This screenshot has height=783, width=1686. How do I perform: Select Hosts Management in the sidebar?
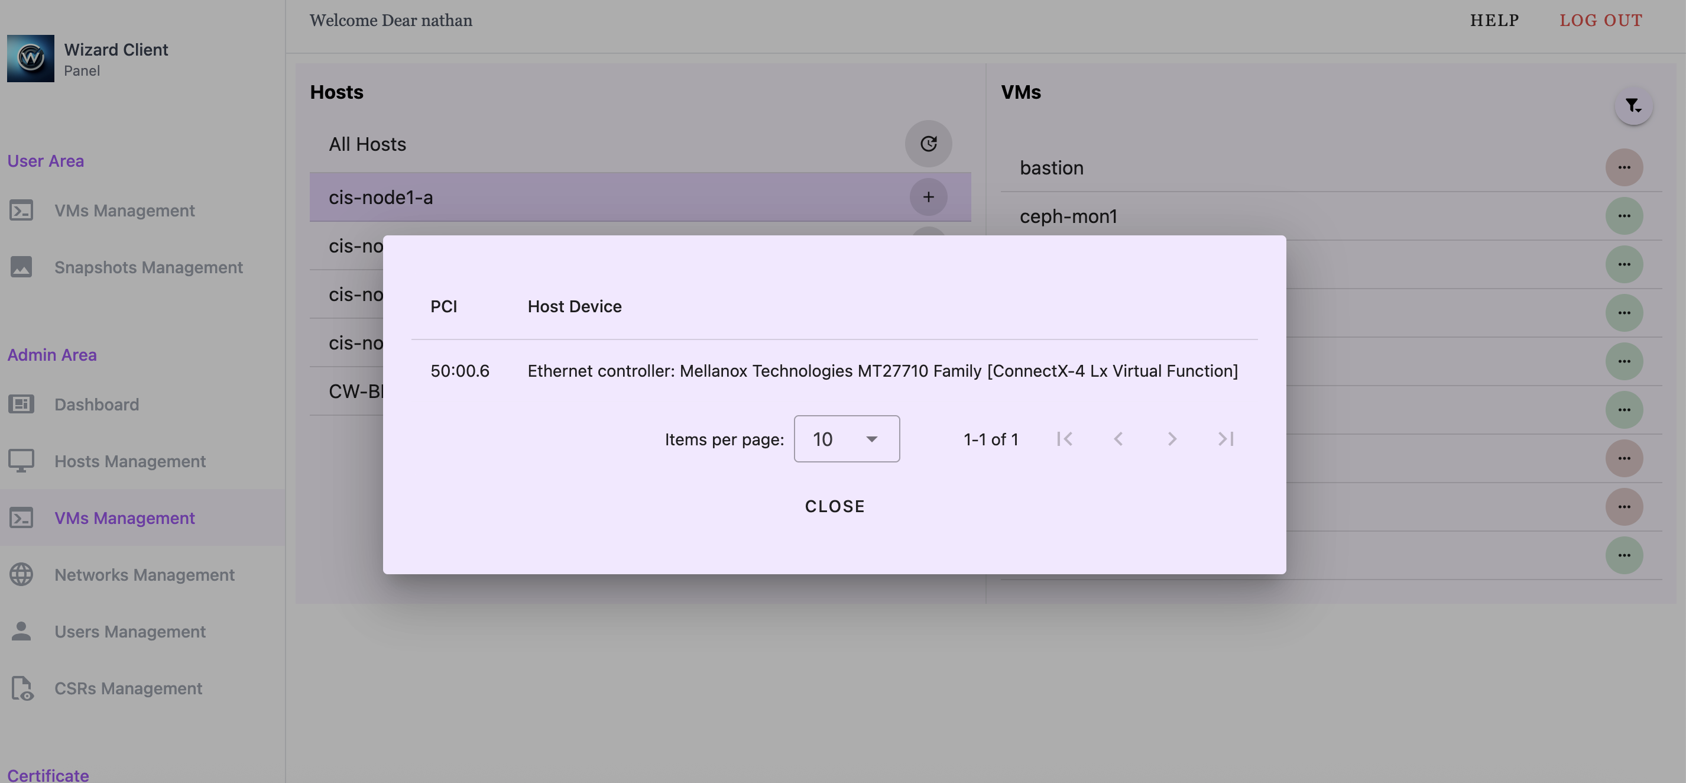pos(129,461)
